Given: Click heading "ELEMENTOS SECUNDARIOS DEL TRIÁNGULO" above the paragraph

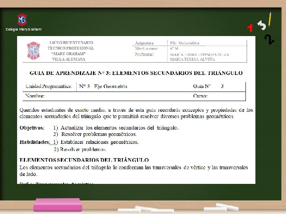Looking at the screenshot, I should pos(84,160).
